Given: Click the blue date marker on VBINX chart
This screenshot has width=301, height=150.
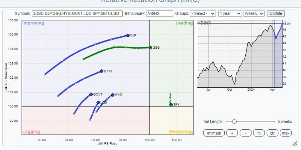Looking at the screenshot, I should click(274, 54).
